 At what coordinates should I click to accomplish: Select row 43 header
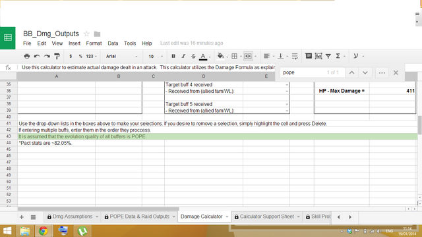click(9, 136)
